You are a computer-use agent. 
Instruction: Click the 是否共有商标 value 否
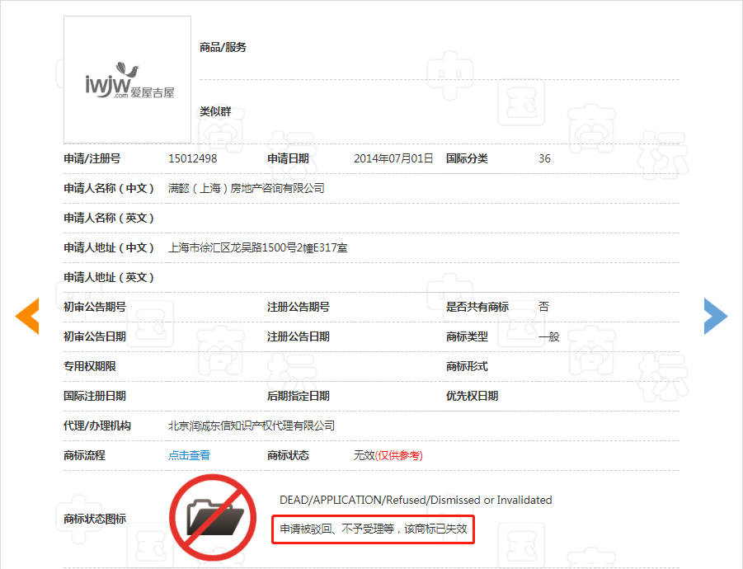pos(544,307)
